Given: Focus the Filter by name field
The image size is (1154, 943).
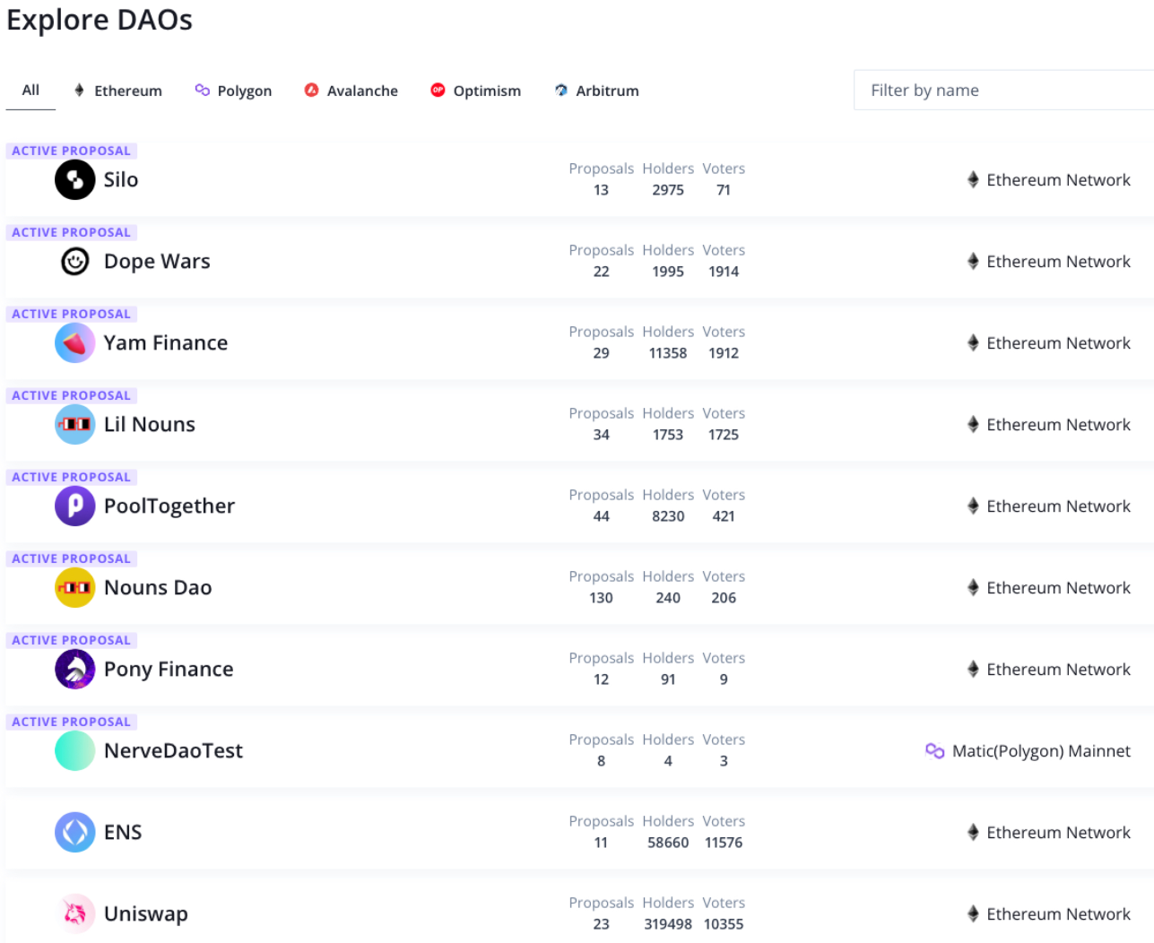Looking at the screenshot, I should click(1002, 91).
